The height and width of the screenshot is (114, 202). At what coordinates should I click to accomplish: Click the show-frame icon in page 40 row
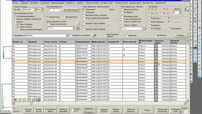pyautogui.click(x=156, y=87)
